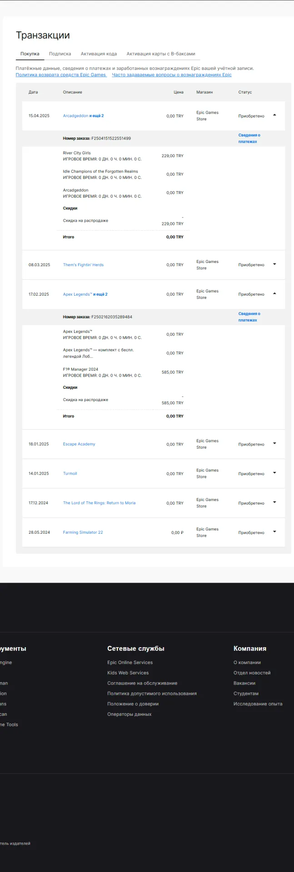Click the date 08.03.2025
Screen dimensions: 294x872
pyautogui.click(x=40, y=265)
